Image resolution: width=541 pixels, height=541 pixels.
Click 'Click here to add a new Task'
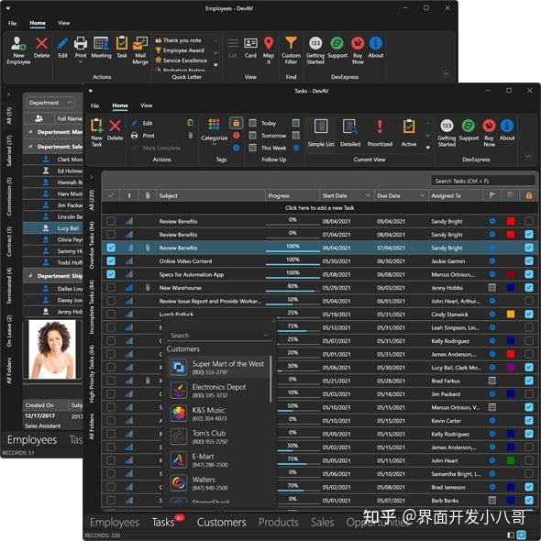(x=319, y=208)
